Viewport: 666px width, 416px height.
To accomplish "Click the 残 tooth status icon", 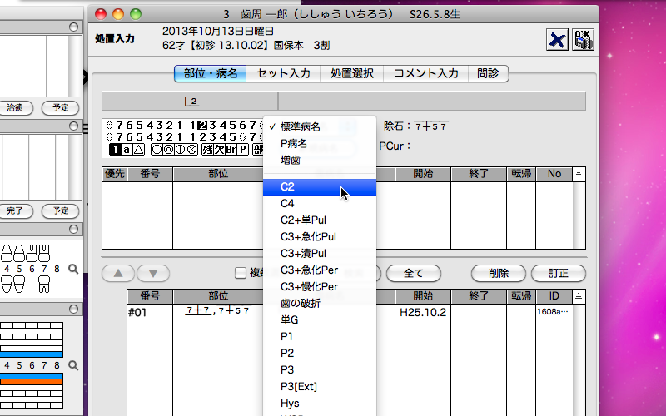I will (x=210, y=150).
